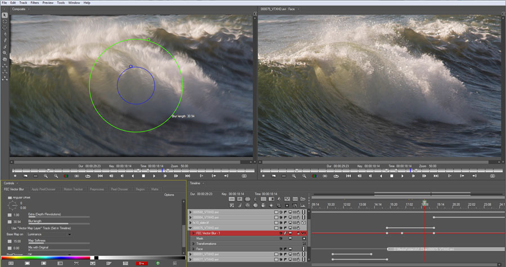Select the elliptical mask tool
Viewport: 506px width, 267px height.
click(5, 21)
